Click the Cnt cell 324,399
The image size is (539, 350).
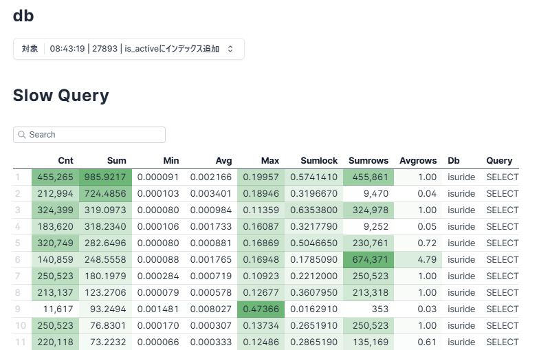pyautogui.click(x=55, y=210)
